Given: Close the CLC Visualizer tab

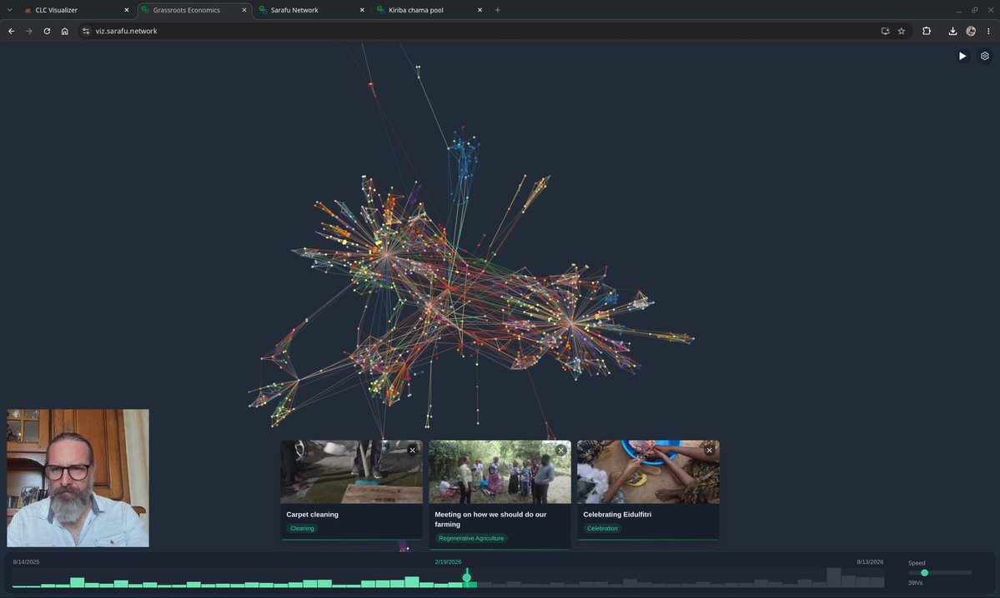Looking at the screenshot, I should coord(126,10).
